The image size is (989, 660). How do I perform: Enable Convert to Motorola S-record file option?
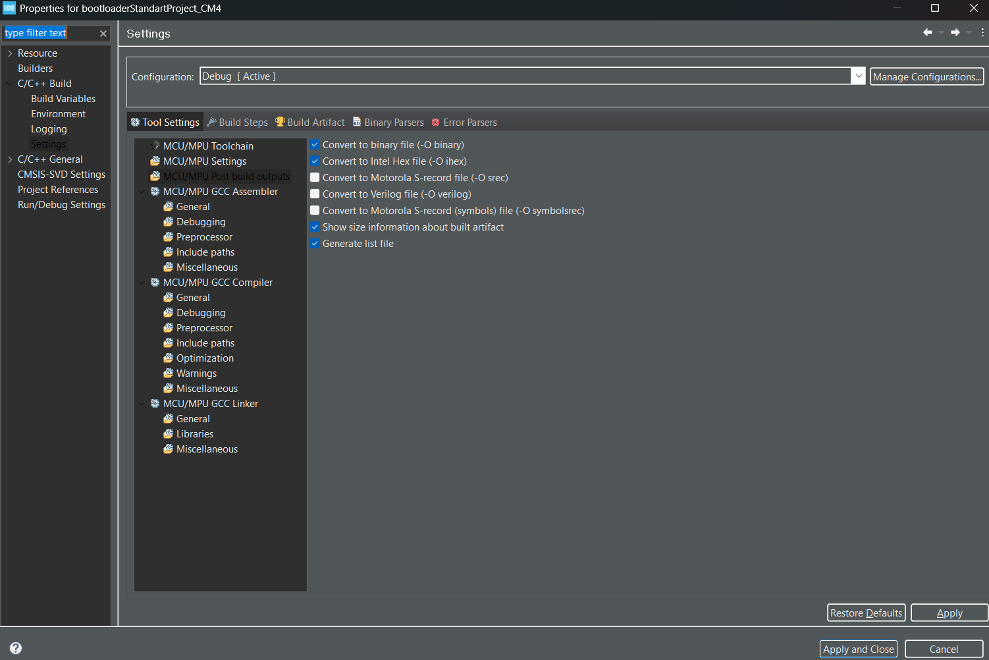pyautogui.click(x=315, y=177)
